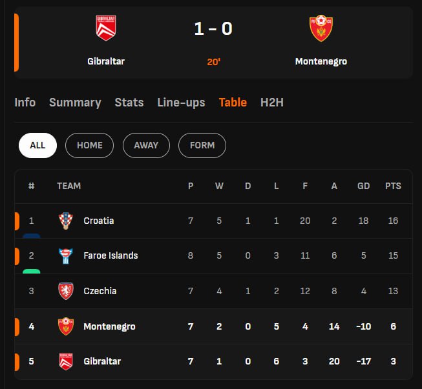Open the Summary tab
This screenshot has width=422, height=389.
tap(75, 103)
